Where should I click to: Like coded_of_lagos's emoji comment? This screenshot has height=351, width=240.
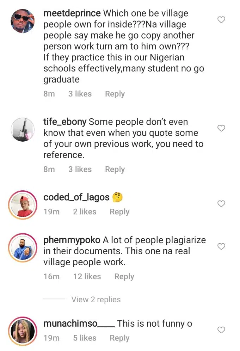(x=221, y=204)
